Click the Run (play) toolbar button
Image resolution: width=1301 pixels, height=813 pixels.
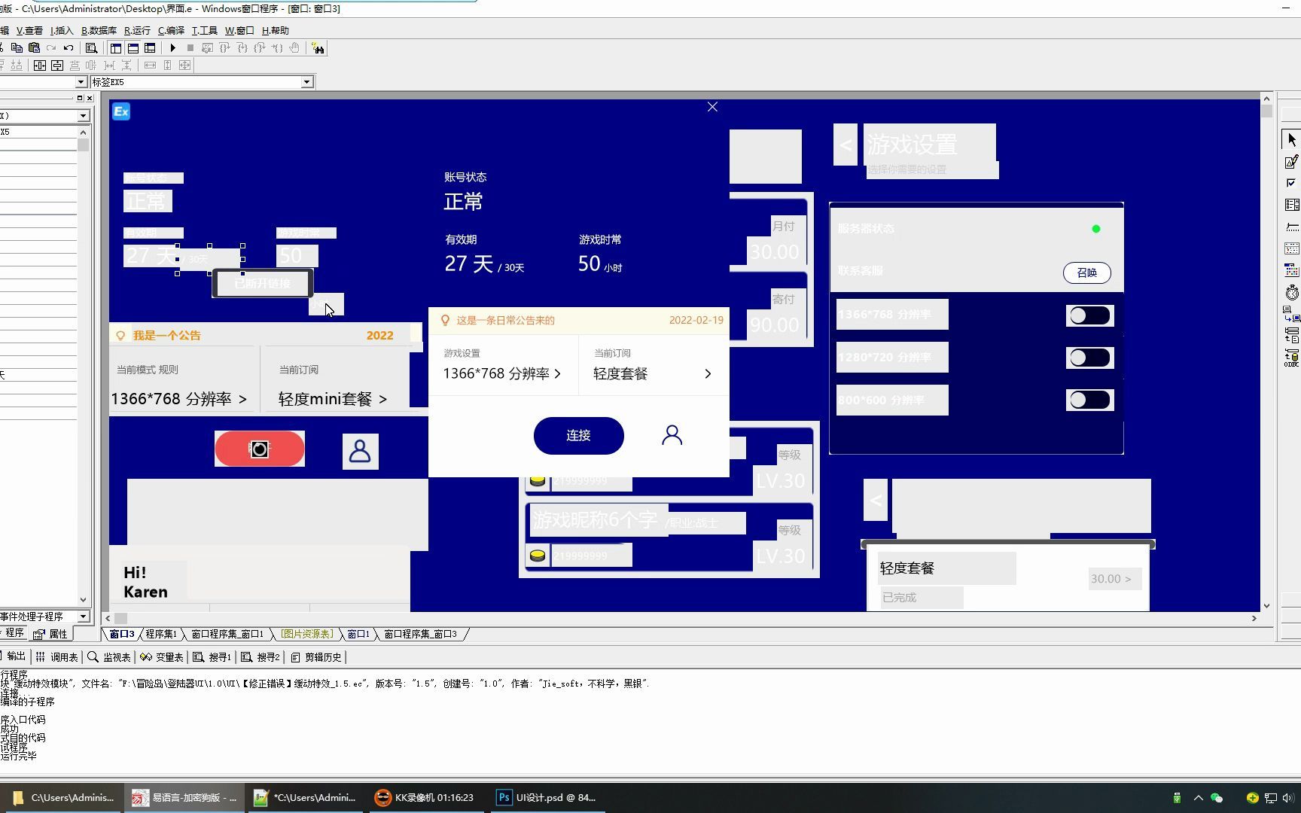[x=172, y=48]
